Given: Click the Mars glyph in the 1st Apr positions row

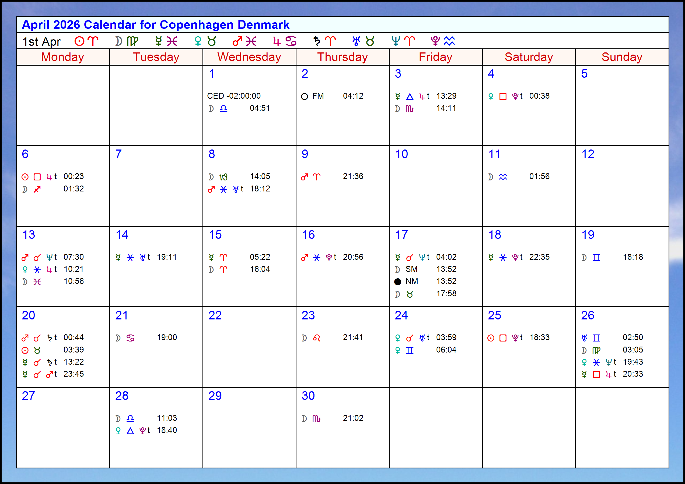Looking at the screenshot, I should 237,41.
